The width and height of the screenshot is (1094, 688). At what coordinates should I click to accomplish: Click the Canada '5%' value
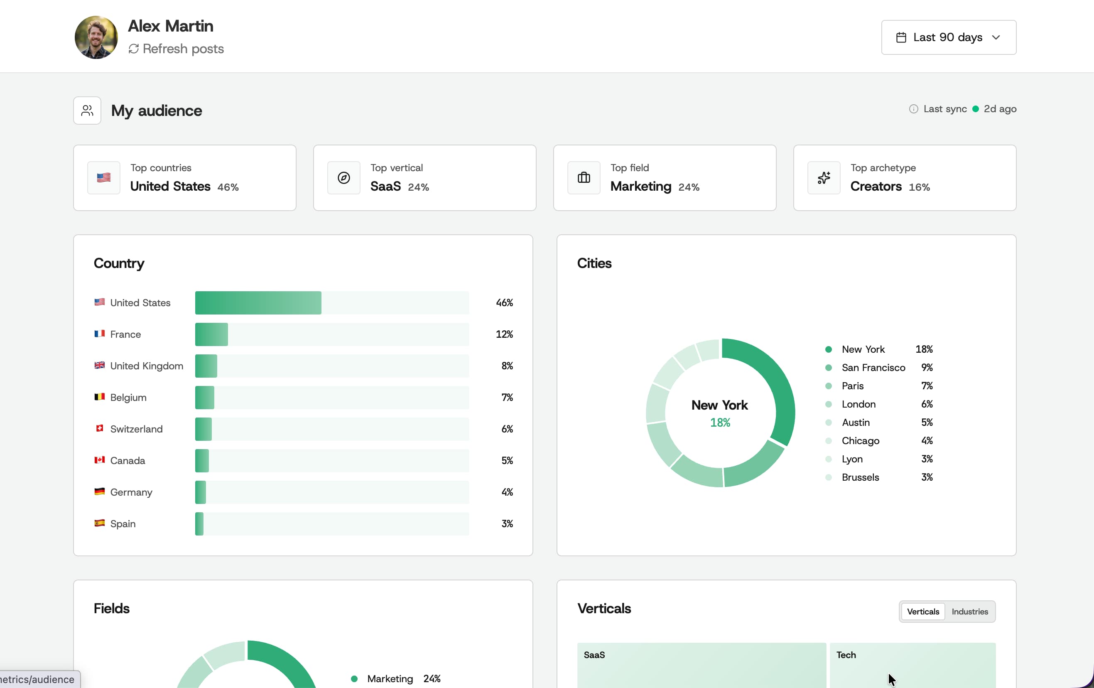pyautogui.click(x=507, y=460)
